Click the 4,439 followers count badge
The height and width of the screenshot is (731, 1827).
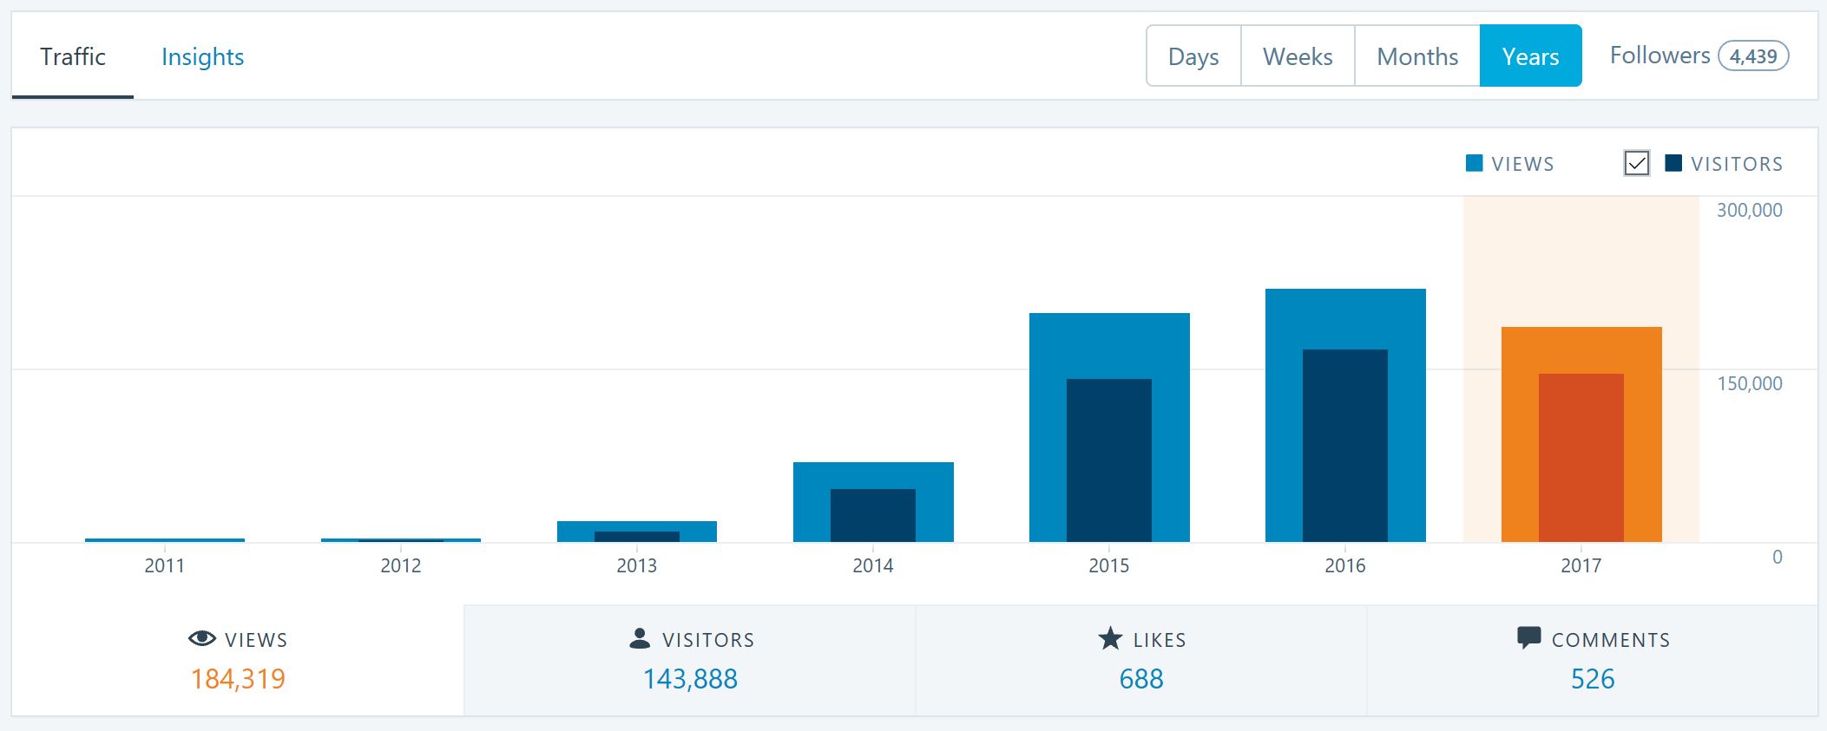pos(1753,56)
